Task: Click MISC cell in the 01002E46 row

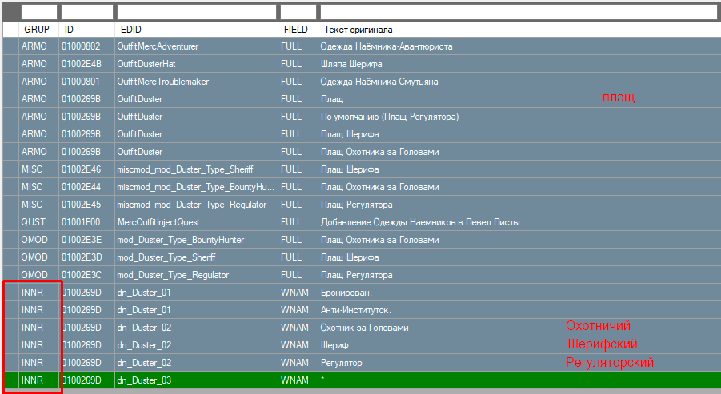Action: [38, 169]
